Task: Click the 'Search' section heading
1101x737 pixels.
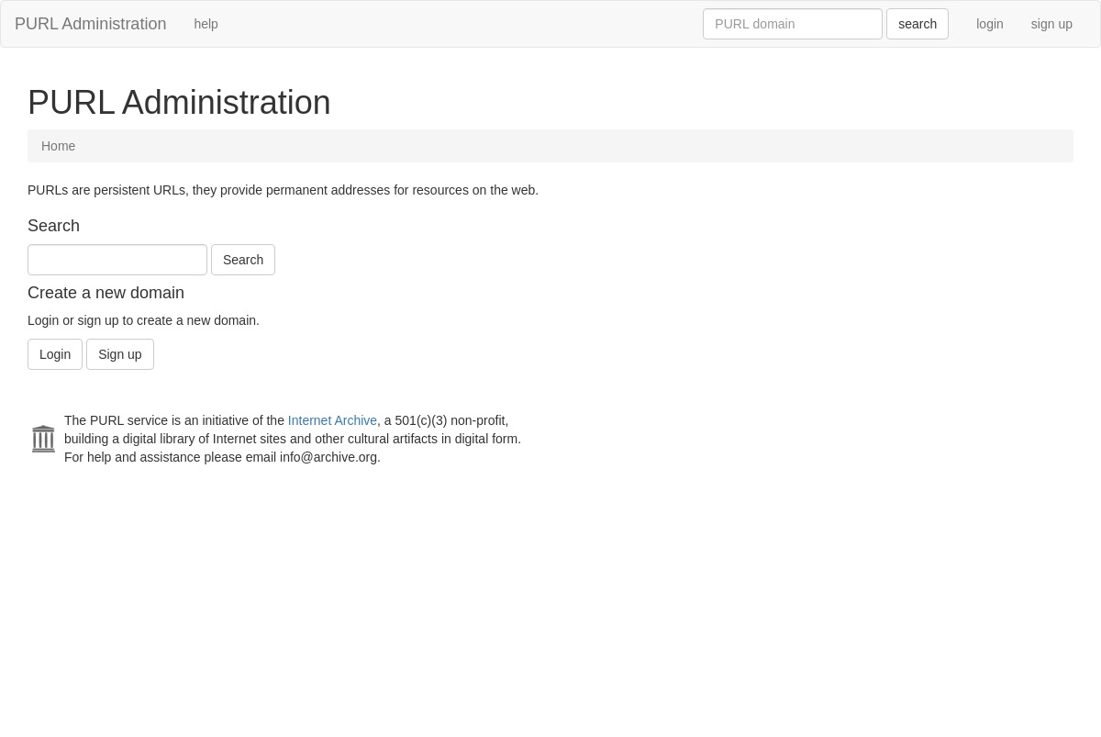Action: pos(53,226)
